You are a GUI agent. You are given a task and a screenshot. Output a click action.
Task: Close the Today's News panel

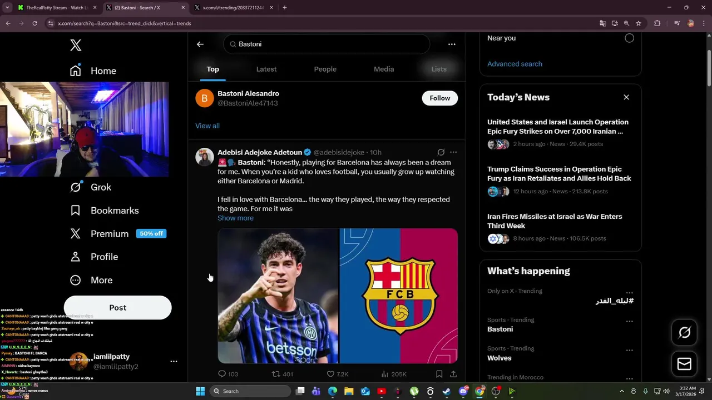(626, 97)
